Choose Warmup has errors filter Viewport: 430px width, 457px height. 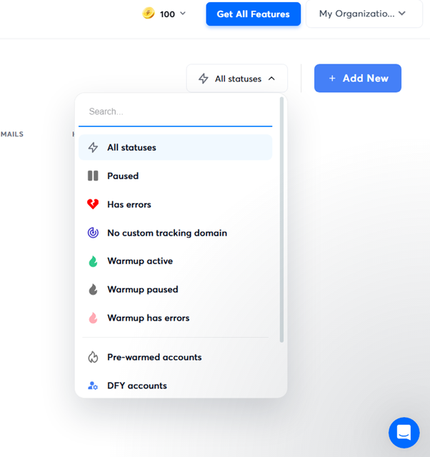(x=175, y=318)
